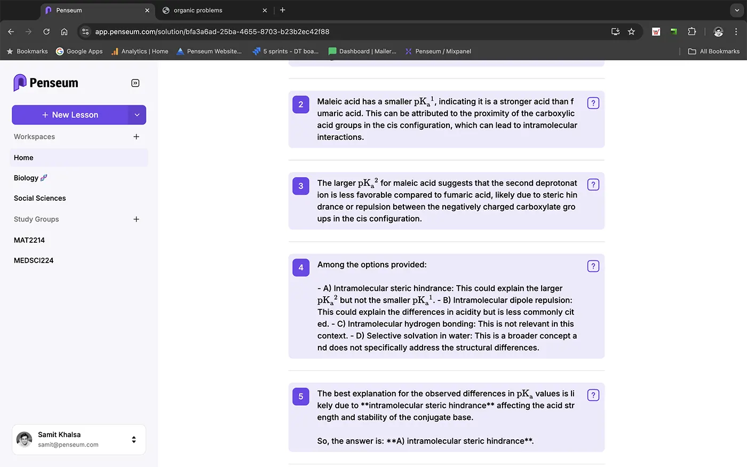This screenshot has width=747, height=467.
Task: Click the Penseum logo
Action: [46, 83]
